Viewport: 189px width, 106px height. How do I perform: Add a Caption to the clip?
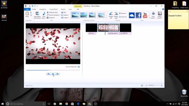tap(65, 15)
